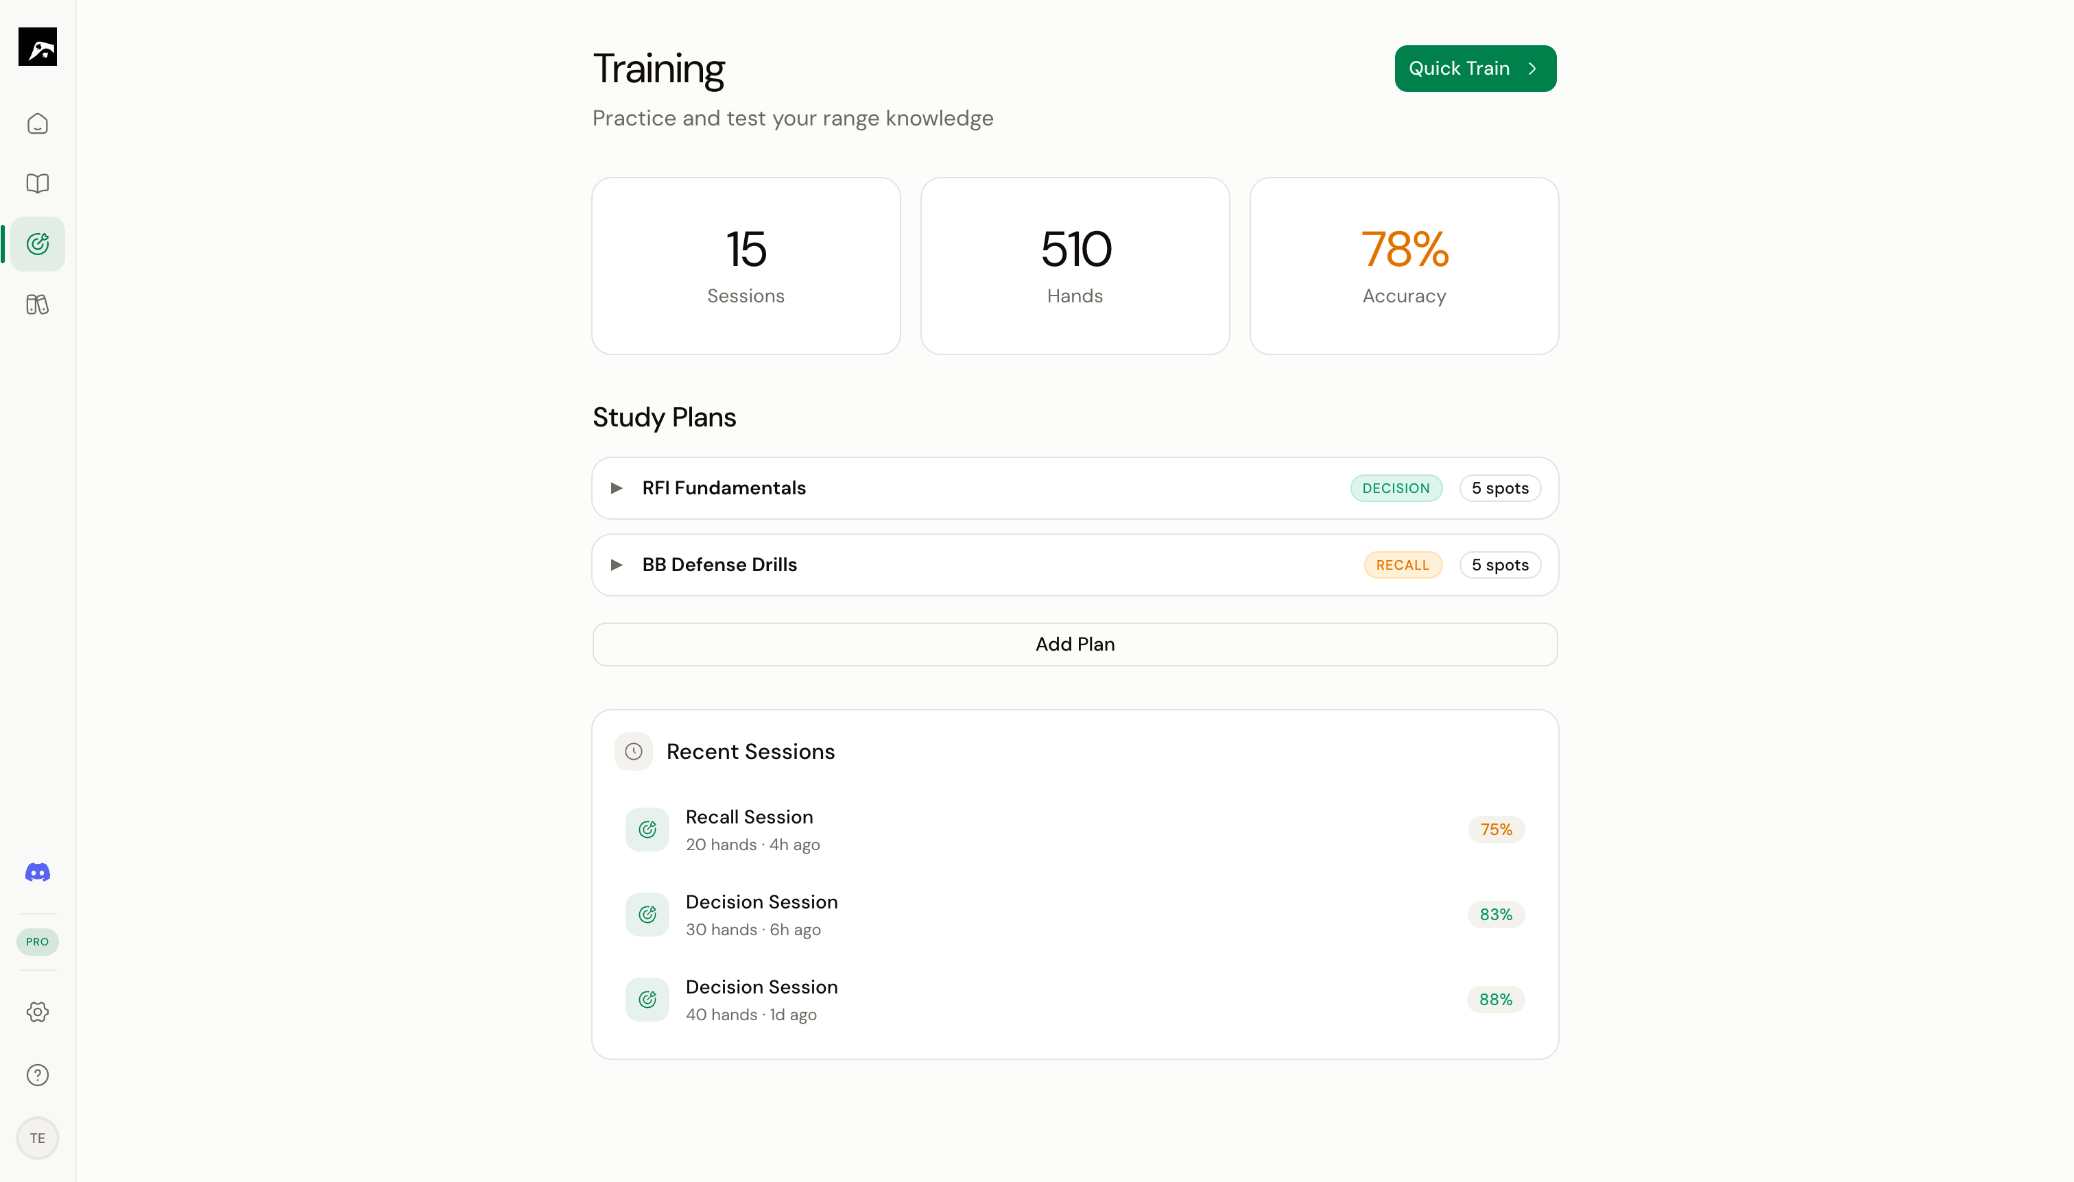The width and height of the screenshot is (2074, 1182).
Task: Click the Recall Session target icon
Action: point(646,829)
